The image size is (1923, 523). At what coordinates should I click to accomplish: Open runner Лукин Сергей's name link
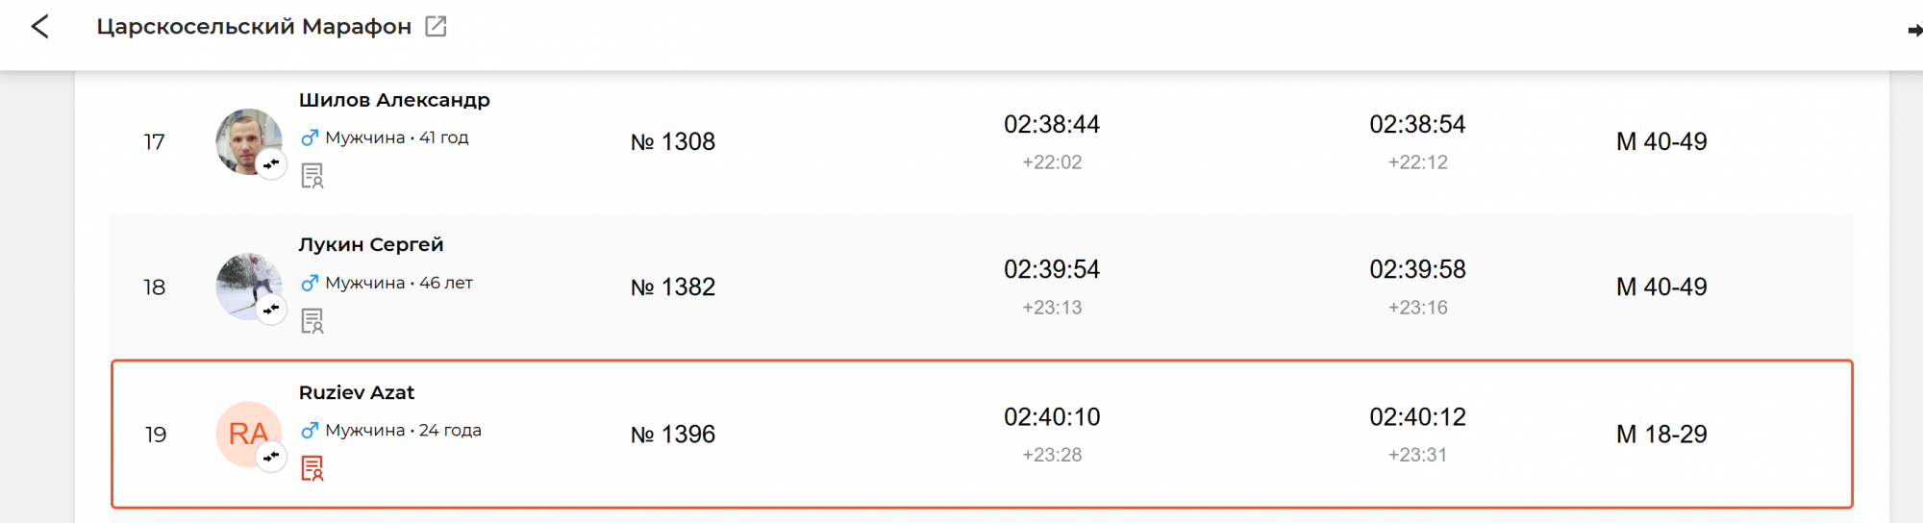371,245
